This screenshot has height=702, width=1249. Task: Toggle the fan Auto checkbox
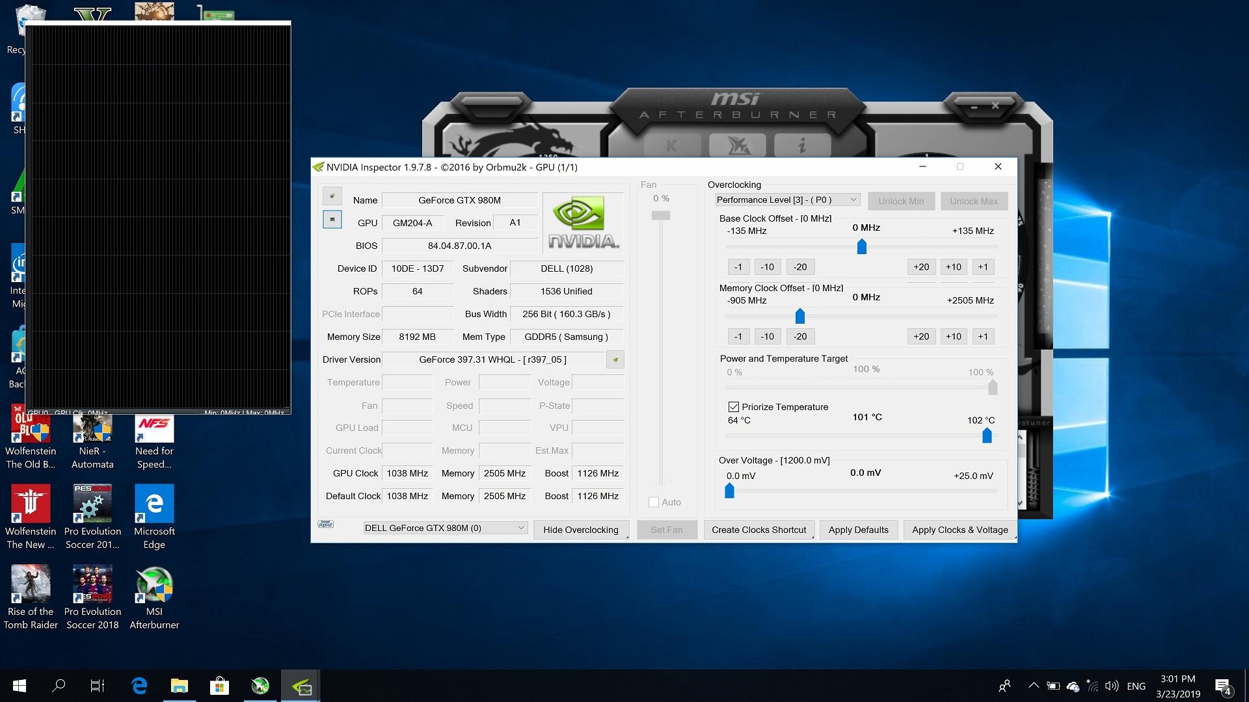pos(654,502)
